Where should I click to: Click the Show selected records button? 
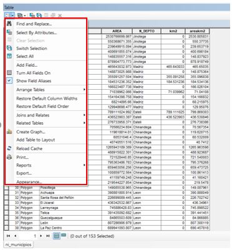click(64, 236)
